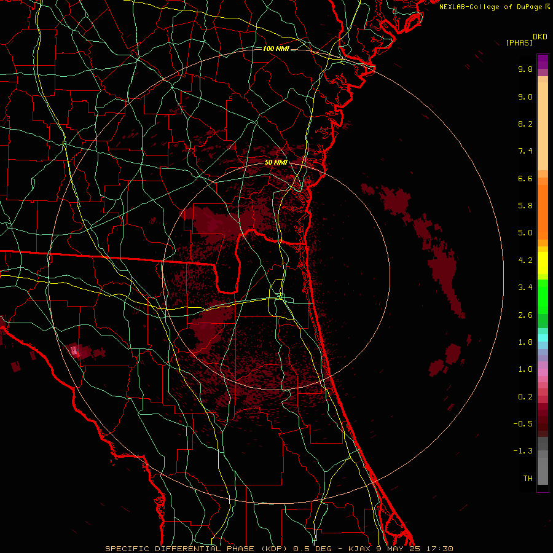Viewport: 553px width, 553px height.
Task: Click the 0.2 value on color scale
Action: pyautogui.click(x=525, y=397)
